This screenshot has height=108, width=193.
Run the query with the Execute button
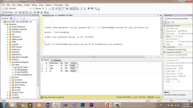[x=37, y=9]
